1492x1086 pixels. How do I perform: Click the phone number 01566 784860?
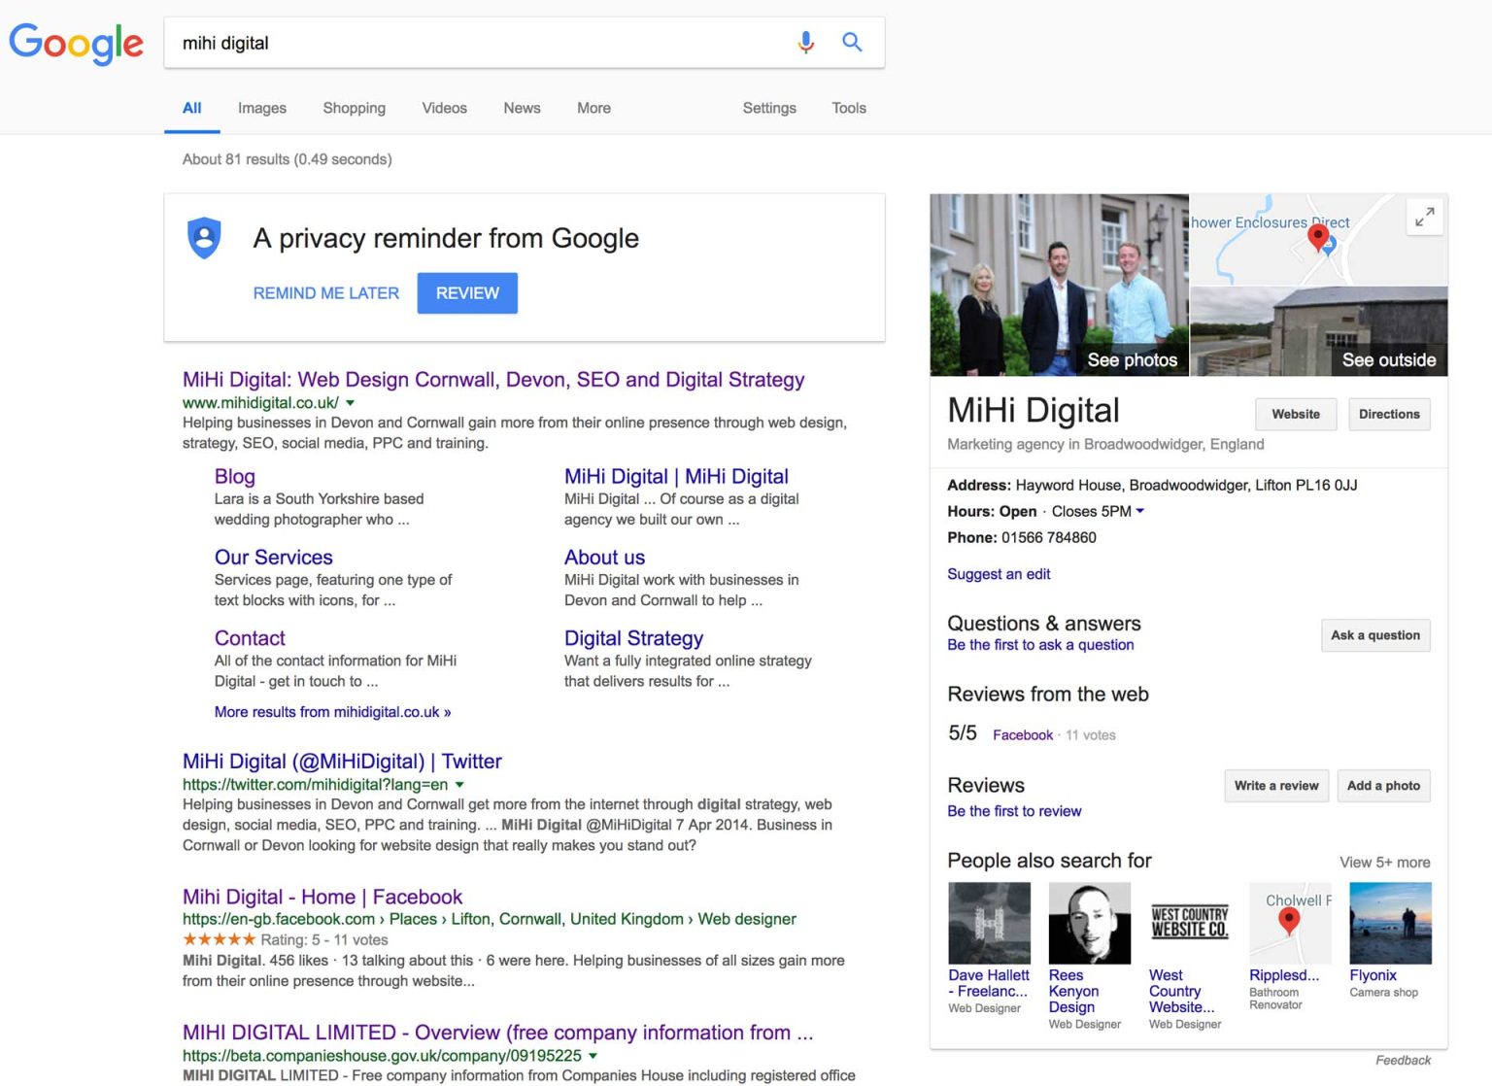pos(1049,538)
